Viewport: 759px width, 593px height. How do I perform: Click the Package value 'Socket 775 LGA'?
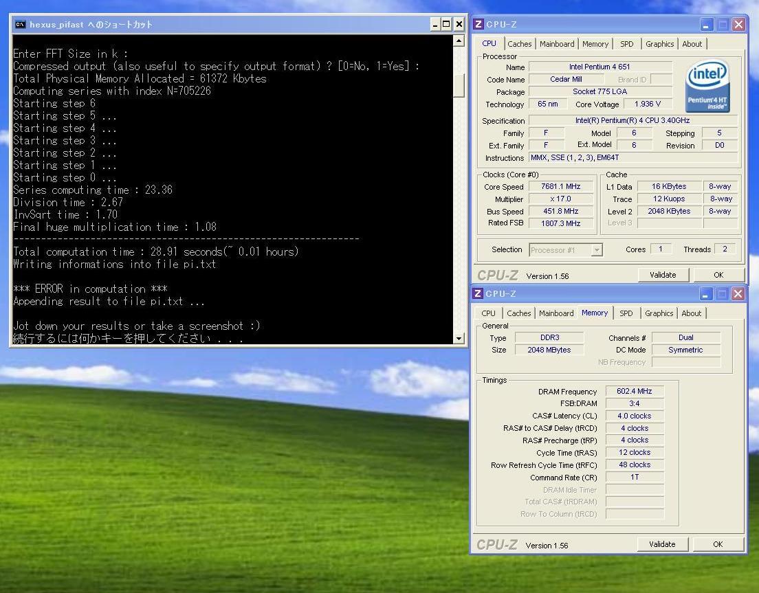pyautogui.click(x=599, y=91)
